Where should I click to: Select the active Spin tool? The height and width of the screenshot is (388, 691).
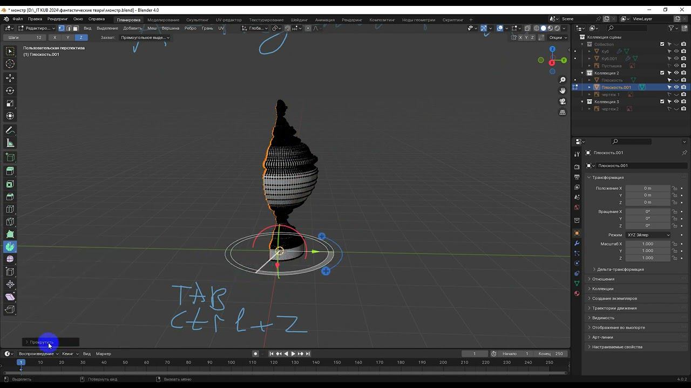click(x=10, y=247)
